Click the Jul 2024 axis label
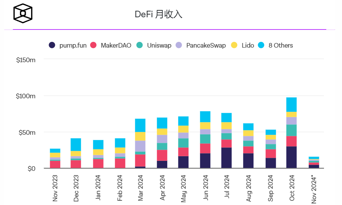This screenshot has width=342, height=205. pos(227,187)
